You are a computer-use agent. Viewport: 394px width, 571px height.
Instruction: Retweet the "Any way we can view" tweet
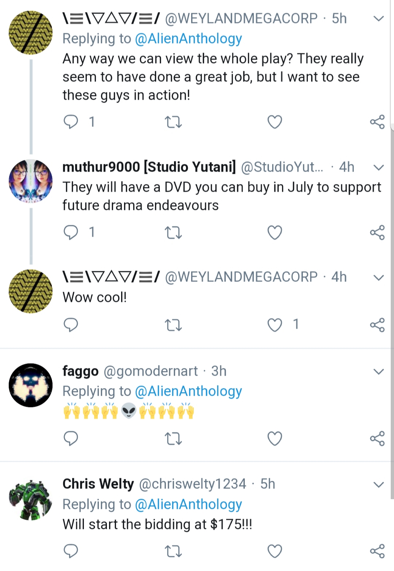[x=173, y=122]
